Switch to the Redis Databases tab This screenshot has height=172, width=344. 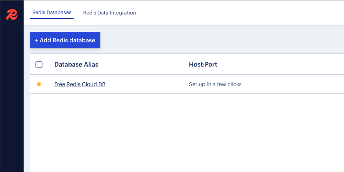(x=52, y=13)
